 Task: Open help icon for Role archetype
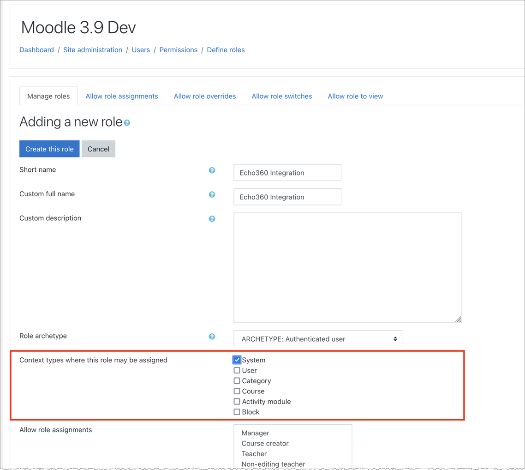(212, 337)
